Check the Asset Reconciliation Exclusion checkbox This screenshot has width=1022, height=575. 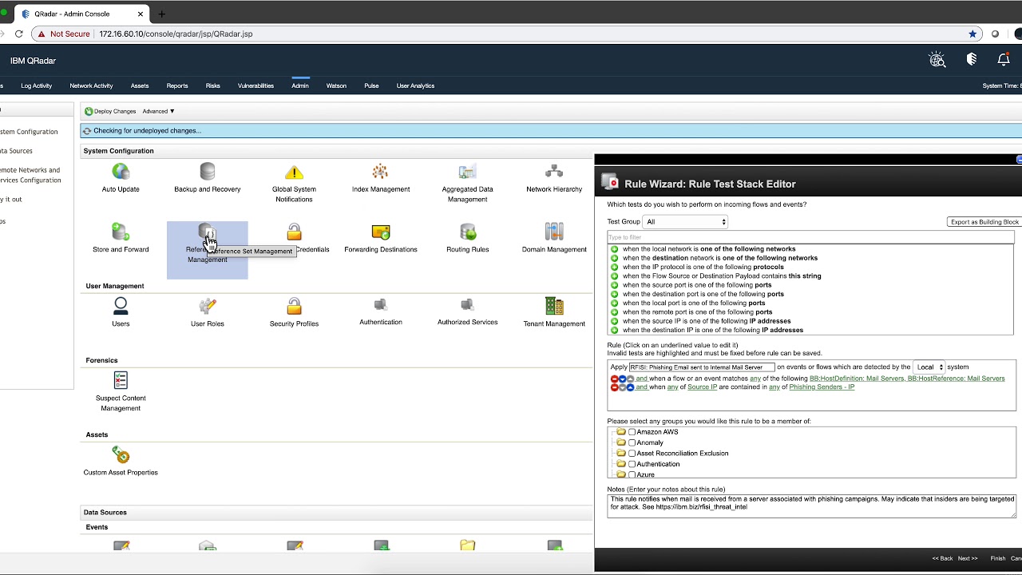click(632, 453)
